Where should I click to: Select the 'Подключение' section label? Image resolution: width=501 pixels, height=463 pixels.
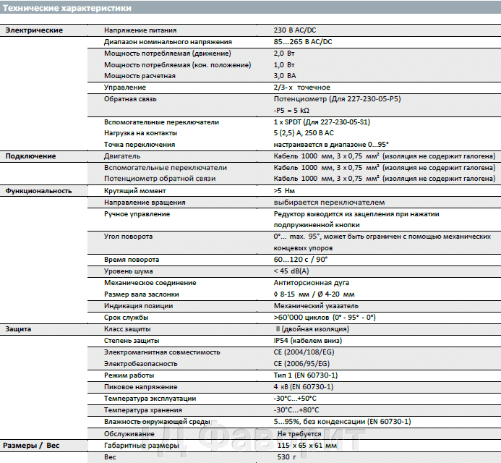pos(30,156)
